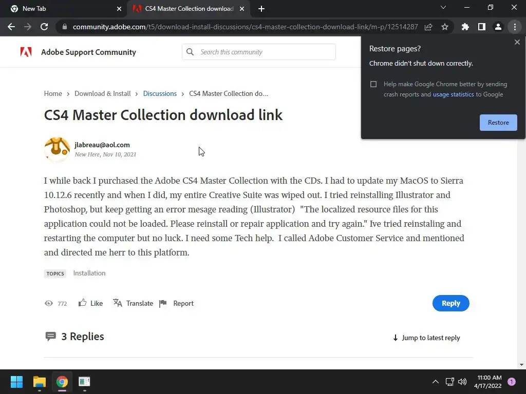The height and width of the screenshot is (394, 526).
Task: Jump to latest reply
Action: click(426, 338)
